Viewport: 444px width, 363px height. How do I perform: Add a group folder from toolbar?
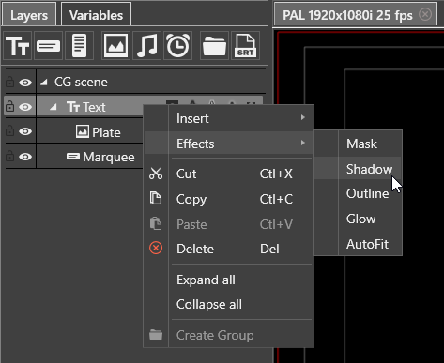point(214,46)
